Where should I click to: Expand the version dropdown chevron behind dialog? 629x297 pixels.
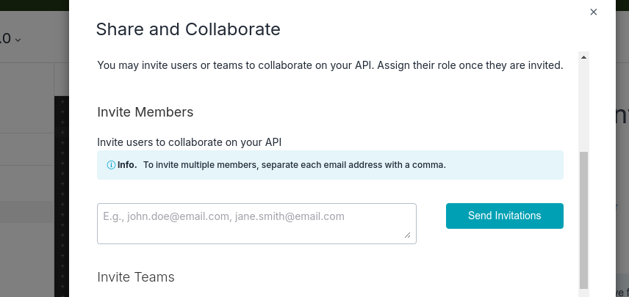click(x=18, y=40)
